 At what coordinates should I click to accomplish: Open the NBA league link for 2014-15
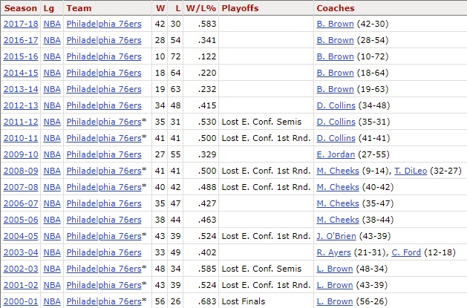(52, 73)
